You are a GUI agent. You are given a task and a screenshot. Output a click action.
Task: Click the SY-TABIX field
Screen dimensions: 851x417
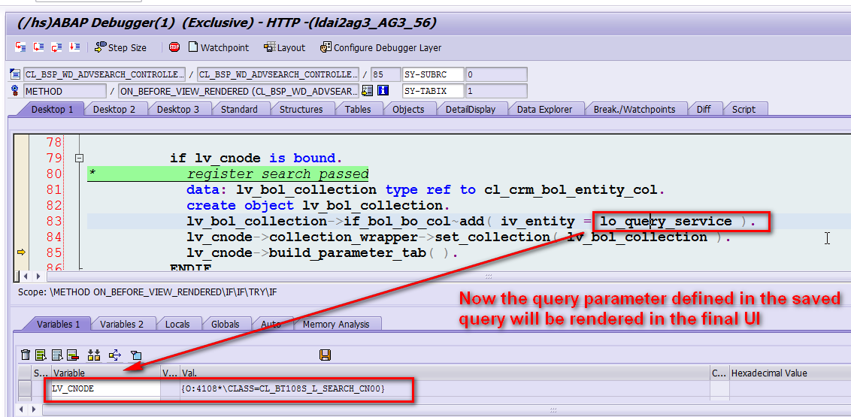[x=433, y=91]
